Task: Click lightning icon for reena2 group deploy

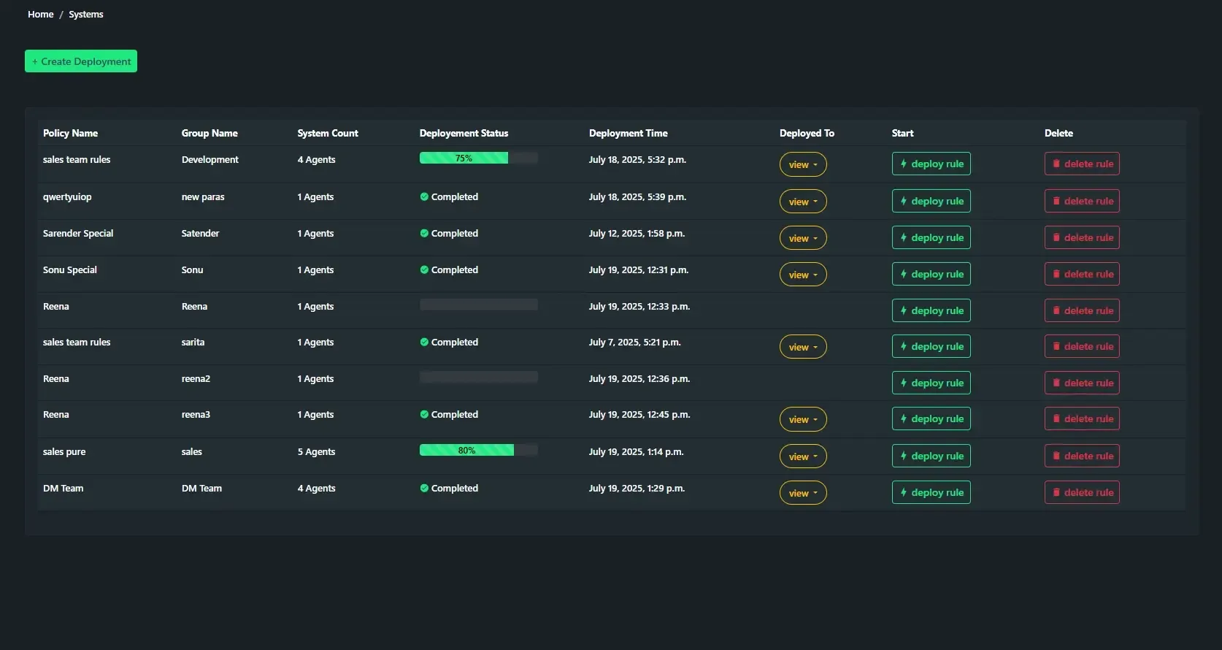Action: [903, 383]
